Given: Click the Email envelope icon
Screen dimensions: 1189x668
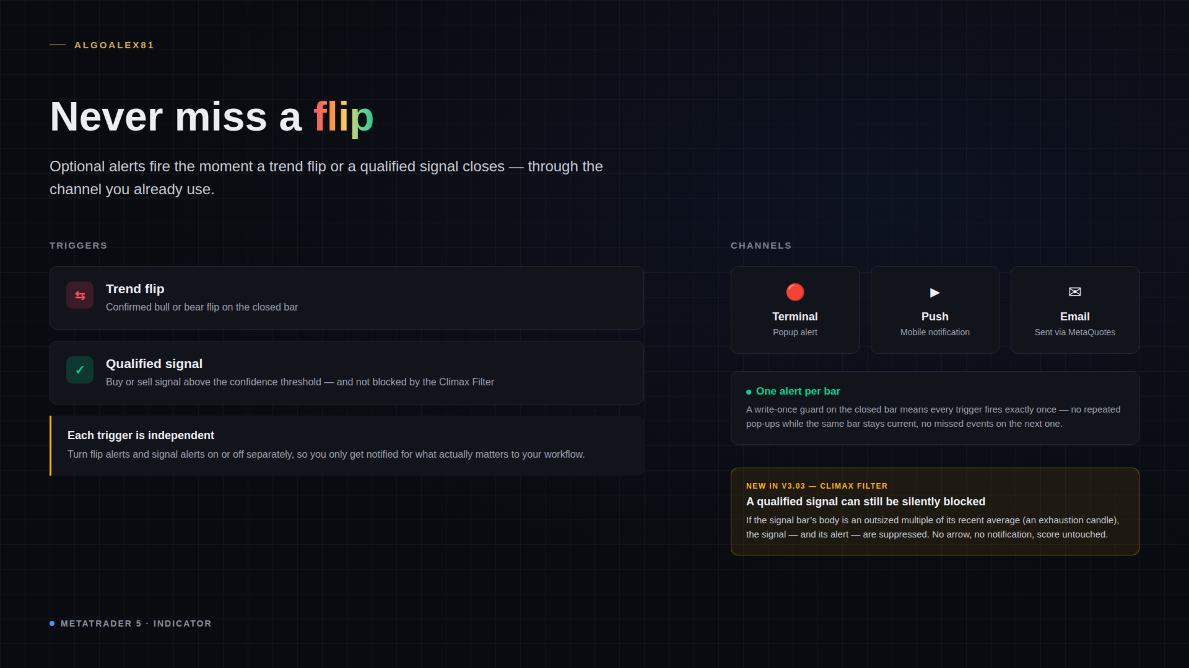Looking at the screenshot, I should pos(1075,292).
